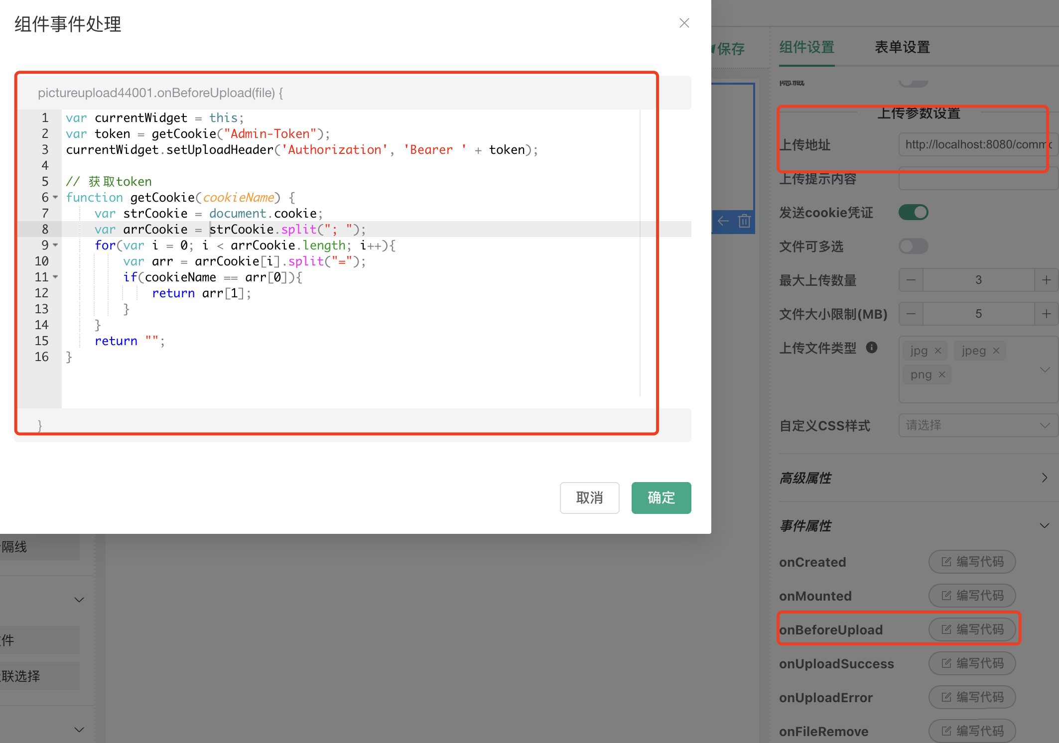Fold the getCookie function at line 6

point(55,197)
